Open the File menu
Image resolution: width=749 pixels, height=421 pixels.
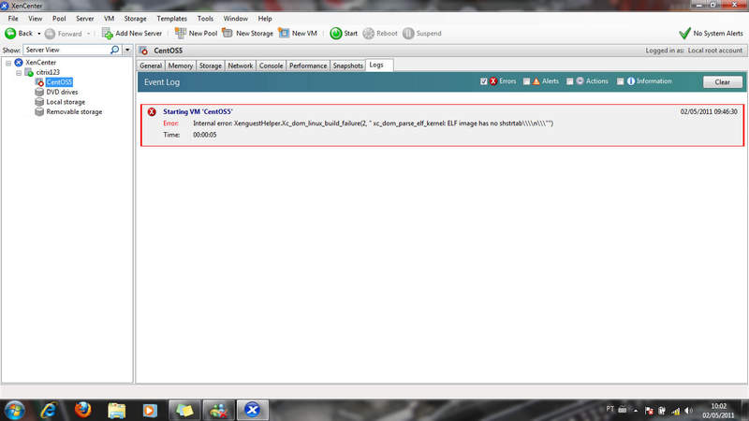[13, 19]
